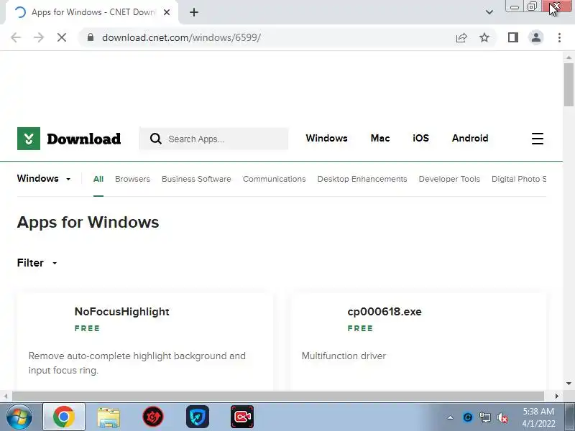The image size is (575, 431).
Task: Open the Android navigation link
Action: tap(470, 138)
